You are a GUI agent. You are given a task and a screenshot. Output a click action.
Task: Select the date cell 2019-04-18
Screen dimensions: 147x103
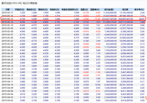point(7,66)
